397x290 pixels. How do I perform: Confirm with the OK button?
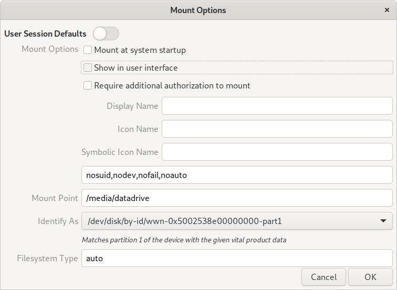pyautogui.click(x=370, y=277)
